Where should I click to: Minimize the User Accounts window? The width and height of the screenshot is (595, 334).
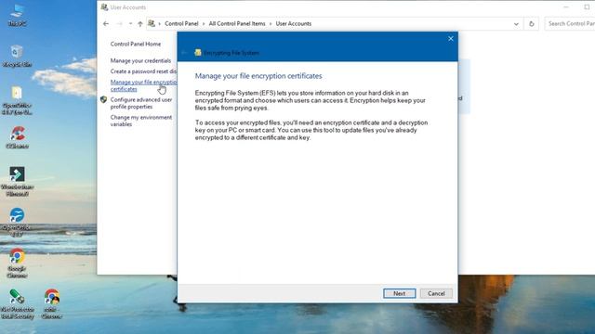[x=566, y=7]
